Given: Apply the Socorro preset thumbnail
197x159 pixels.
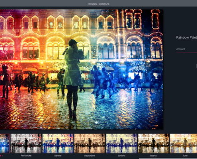Looking at the screenshot, I should coord(121,143).
